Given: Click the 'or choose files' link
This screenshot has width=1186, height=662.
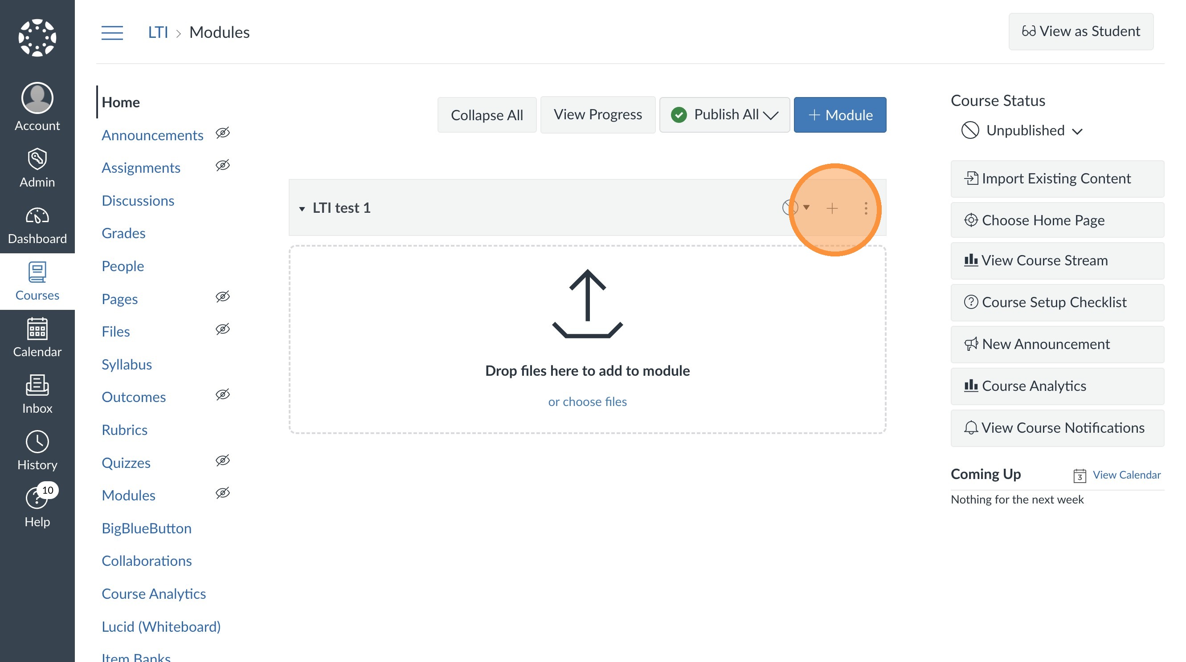Looking at the screenshot, I should 587,402.
